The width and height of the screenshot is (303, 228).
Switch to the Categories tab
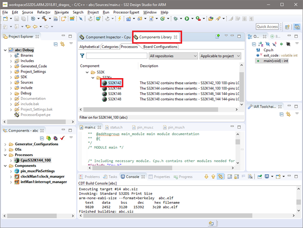point(110,47)
